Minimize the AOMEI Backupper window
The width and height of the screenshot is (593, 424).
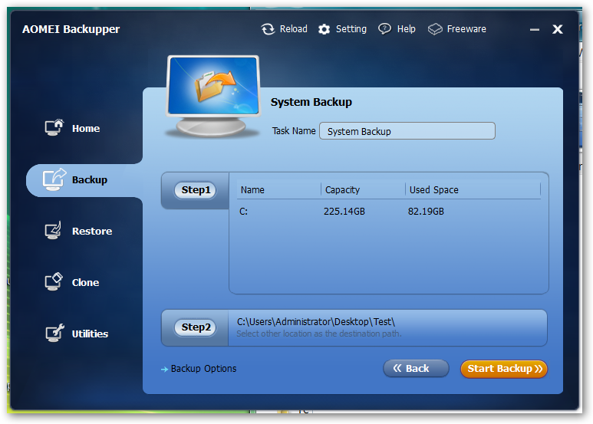[x=535, y=29]
